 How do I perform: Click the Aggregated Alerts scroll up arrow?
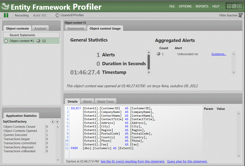point(234,54)
